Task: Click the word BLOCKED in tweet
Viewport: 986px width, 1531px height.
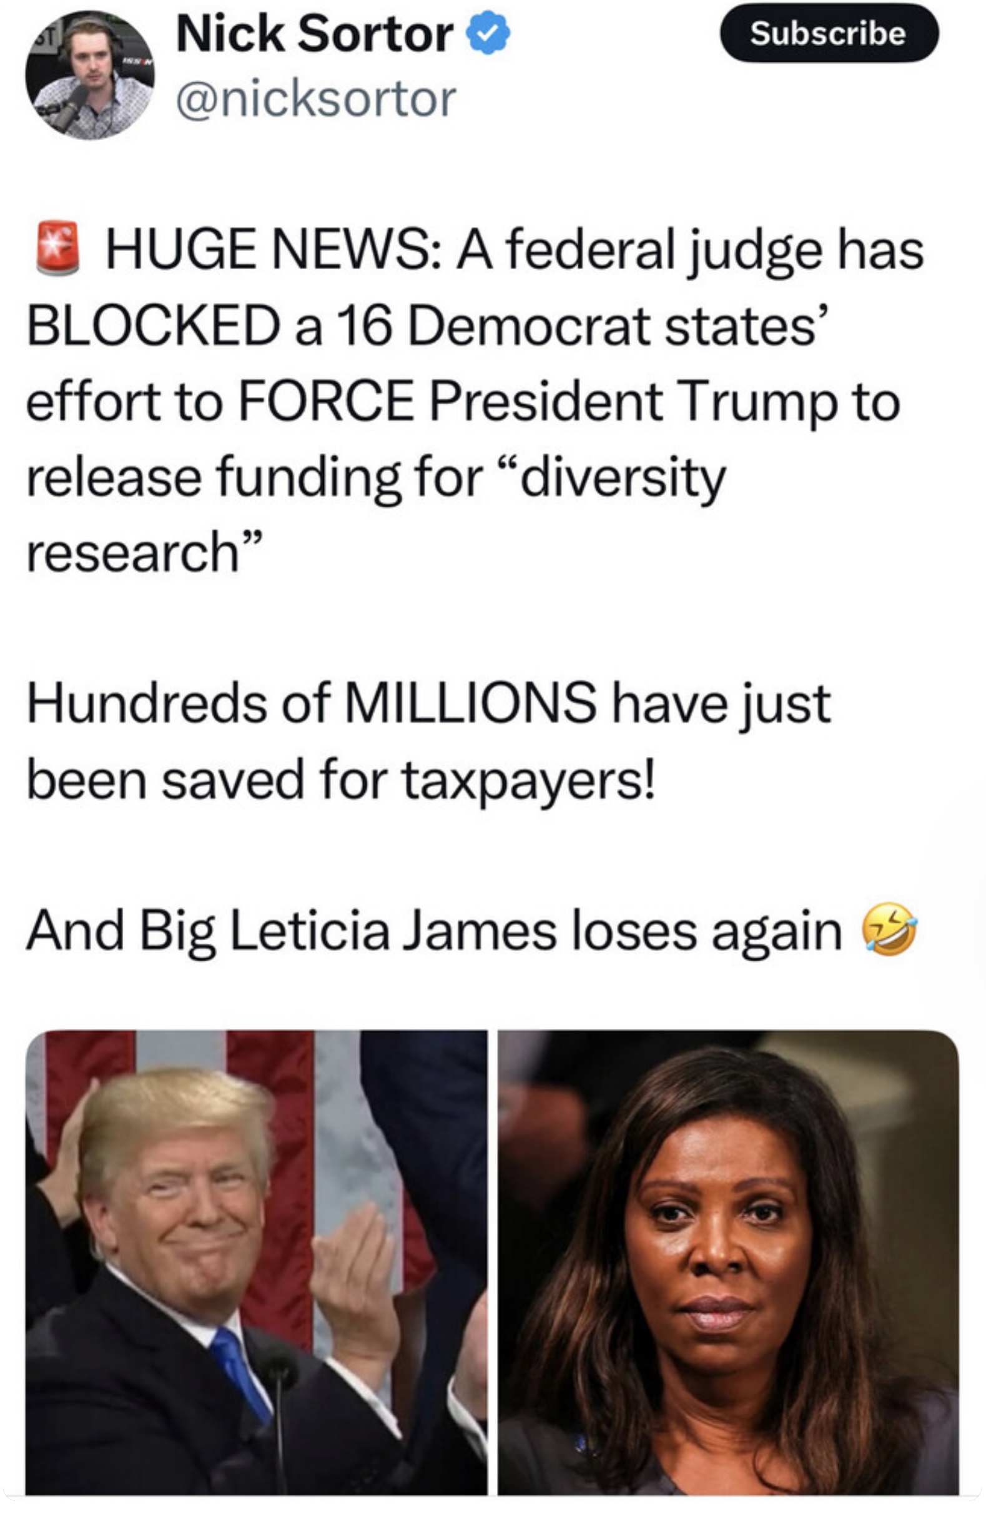Action: [154, 326]
